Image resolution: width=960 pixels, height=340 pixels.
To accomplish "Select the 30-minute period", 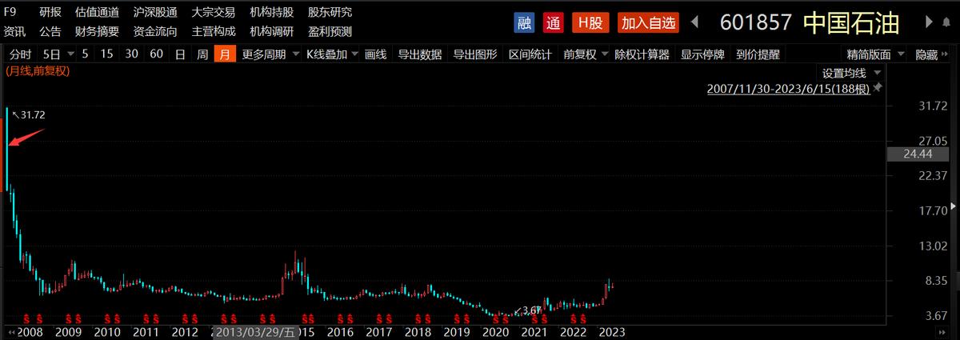I will 132,55.
